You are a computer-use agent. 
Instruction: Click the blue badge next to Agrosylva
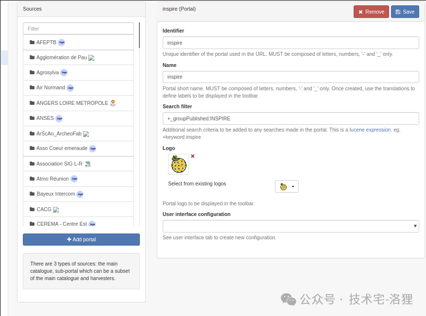64,72
